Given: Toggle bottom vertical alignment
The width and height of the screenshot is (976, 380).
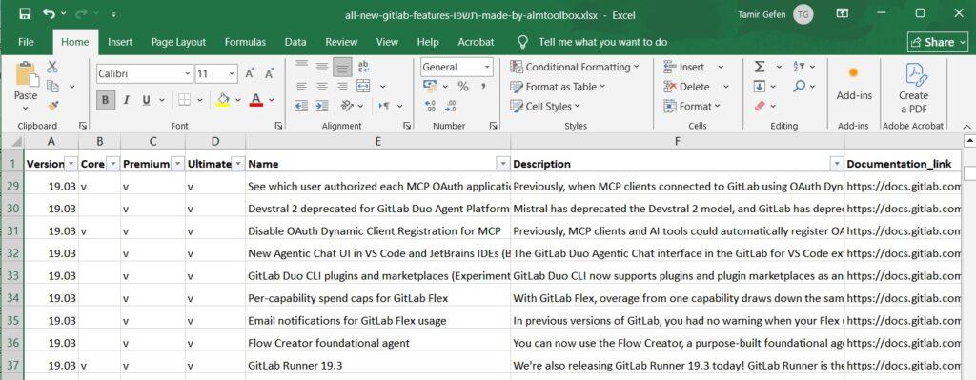Looking at the screenshot, I should (x=342, y=67).
